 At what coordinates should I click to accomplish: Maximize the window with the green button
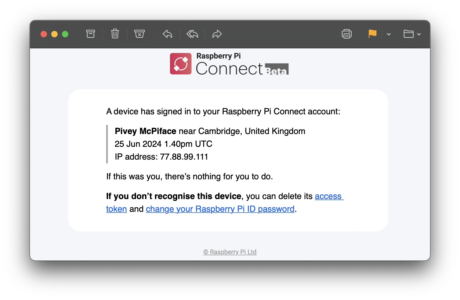click(65, 34)
